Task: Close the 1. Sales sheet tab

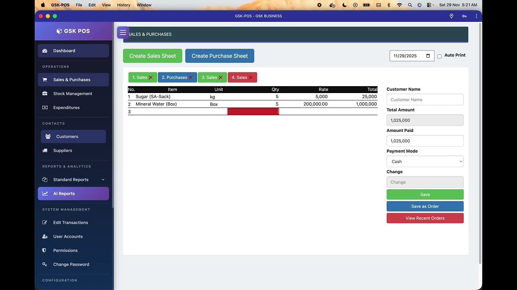Action: (151, 77)
